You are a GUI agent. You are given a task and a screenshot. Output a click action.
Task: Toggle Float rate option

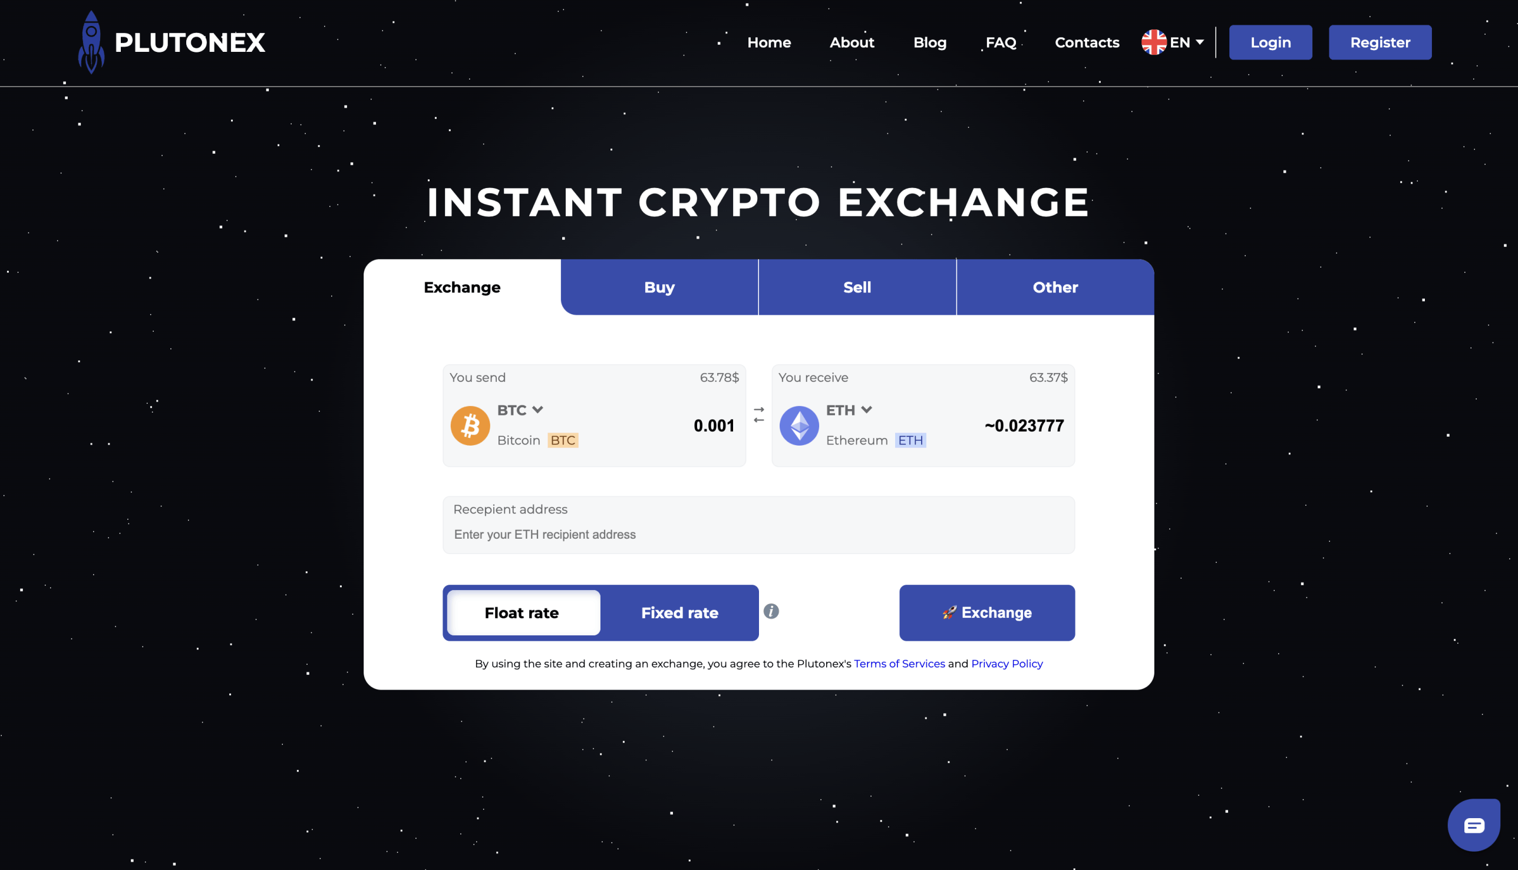(x=522, y=612)
